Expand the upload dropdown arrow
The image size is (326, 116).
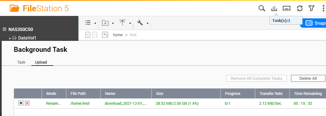130,23
